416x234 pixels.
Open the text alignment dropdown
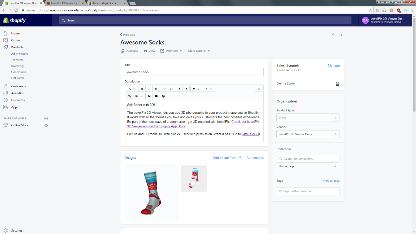(x=196, y=89)
